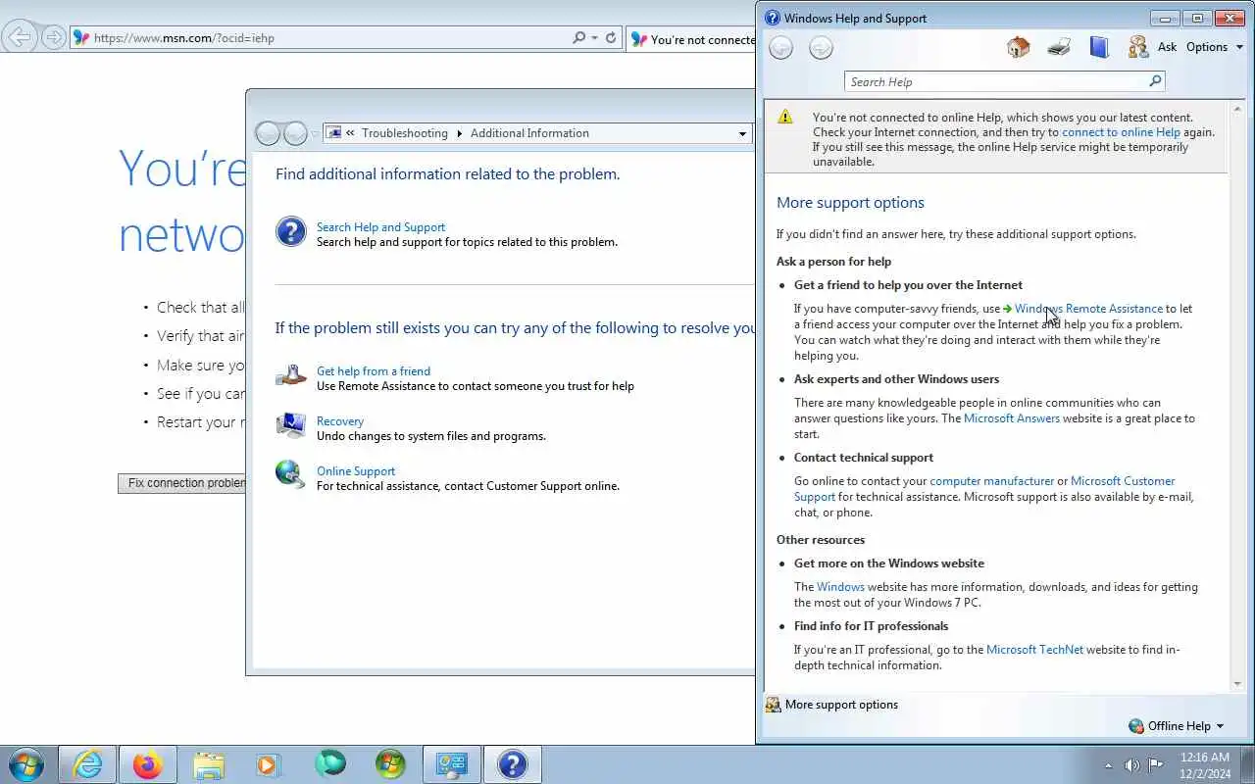Screen dimensions: 1255x784
Task: Click breadcrumb arrow after Troubleshooting
Action: pos(459,133)
